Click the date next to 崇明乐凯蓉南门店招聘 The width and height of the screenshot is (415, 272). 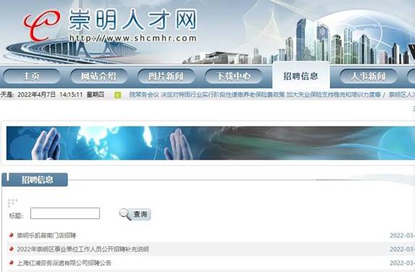coord(402,235)
